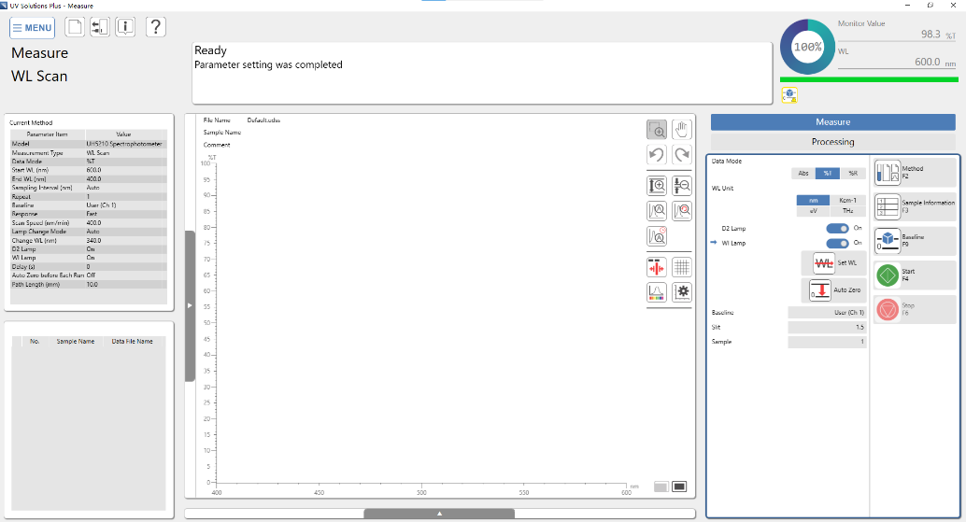This screenshot has width=966, height=522.
Task: Switch to the Measure tab
Action: 833,122
